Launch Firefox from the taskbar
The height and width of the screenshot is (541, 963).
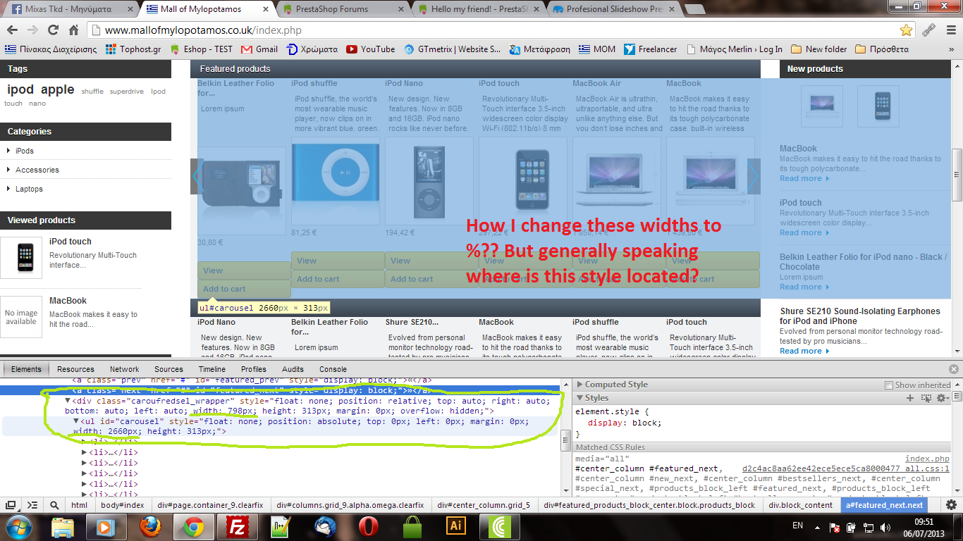[x=150, y=527]
